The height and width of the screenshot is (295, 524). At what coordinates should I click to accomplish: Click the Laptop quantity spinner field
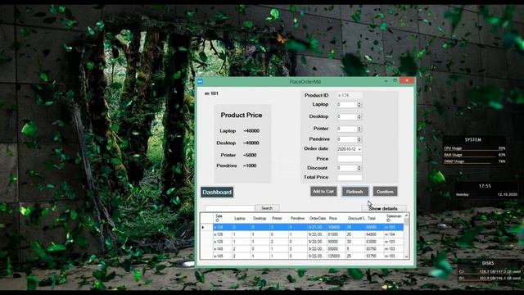(350, 105)
